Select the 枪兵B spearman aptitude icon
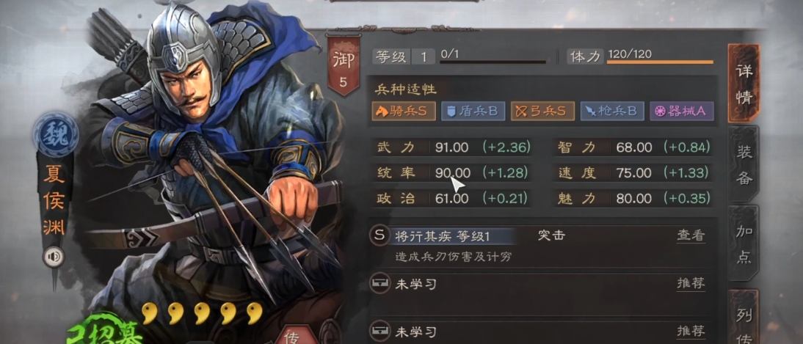 [612, 111]
